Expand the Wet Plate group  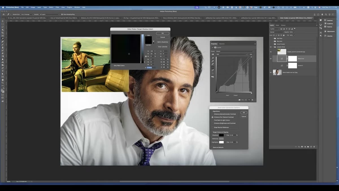[274, 38]
